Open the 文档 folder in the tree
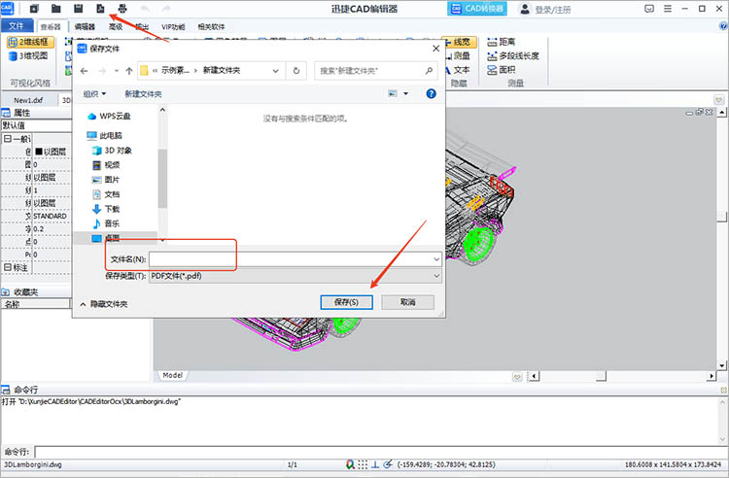Image resolution: width=729 pixels, height=478 pixels. point(106,193)
